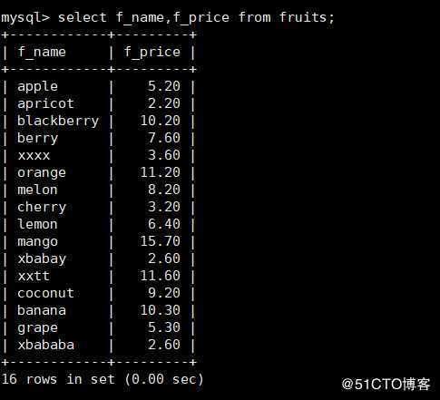Click the grape price 5.30
This screenshot has height=400, width=440.
[164, 327]
